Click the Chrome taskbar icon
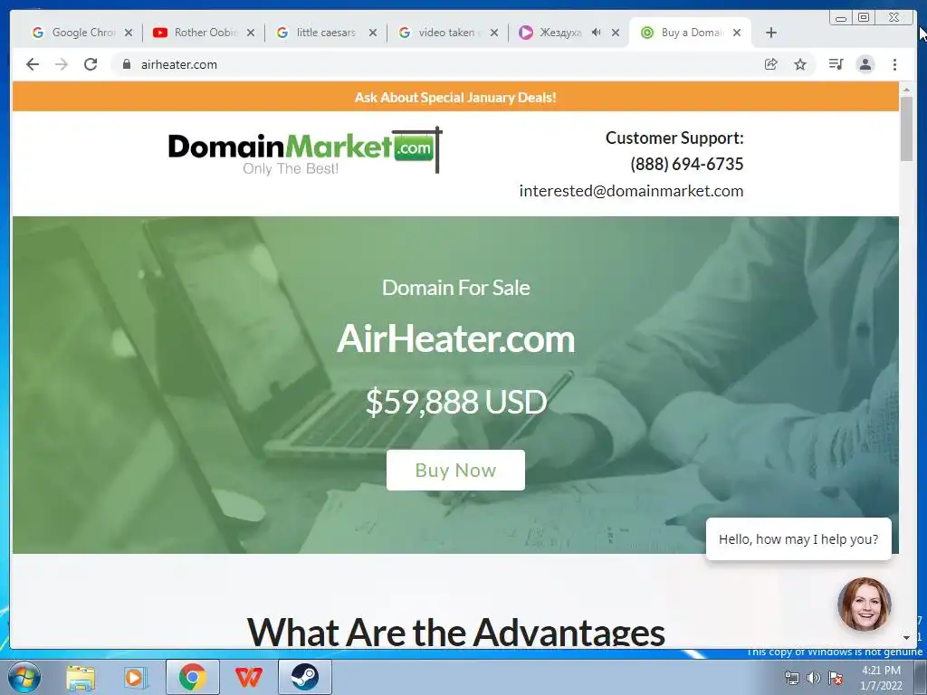 click(x=192, y=677)
